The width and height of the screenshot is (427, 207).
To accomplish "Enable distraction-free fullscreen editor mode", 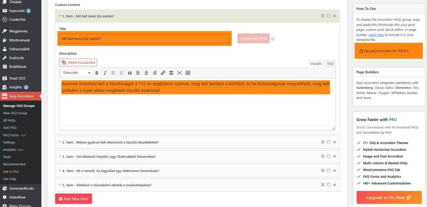I will [x=179, y=73].
